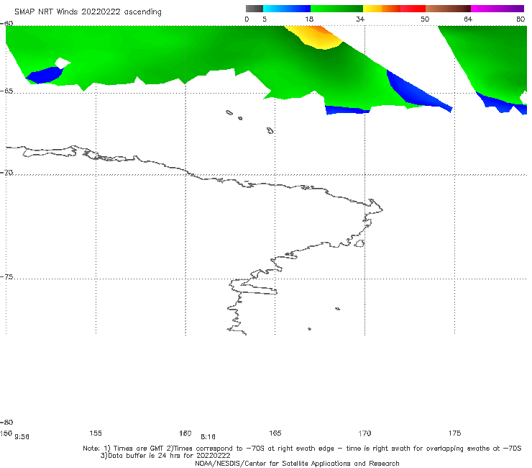The width and height of the screenshot is (532, 468).
Task: Click the gray segment of the wind color bar
Action: point(254,9)
